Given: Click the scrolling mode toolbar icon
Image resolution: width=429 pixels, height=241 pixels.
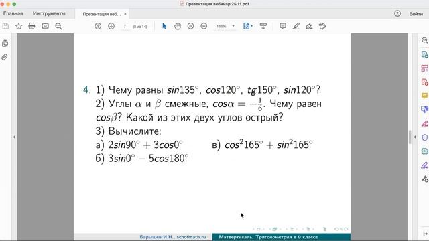Looking at the screenshot, I should (263, 26).
